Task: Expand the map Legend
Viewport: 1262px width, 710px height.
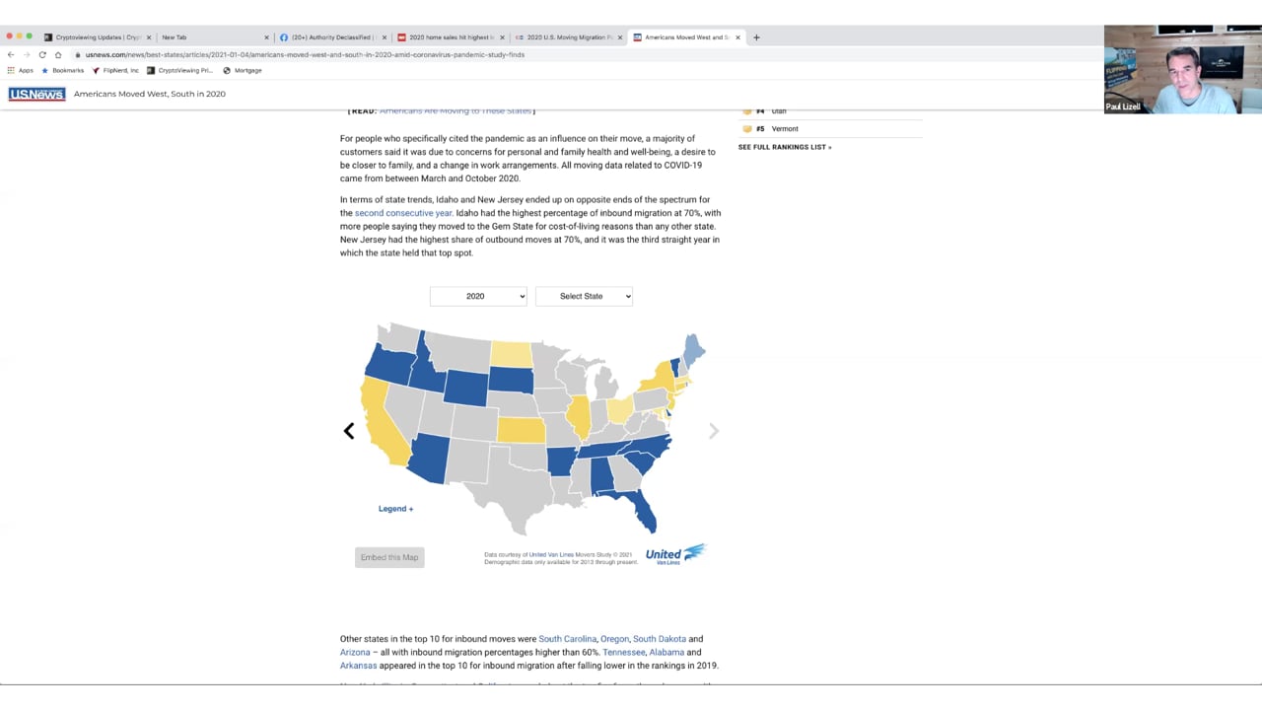Action: tap(395, 509)
